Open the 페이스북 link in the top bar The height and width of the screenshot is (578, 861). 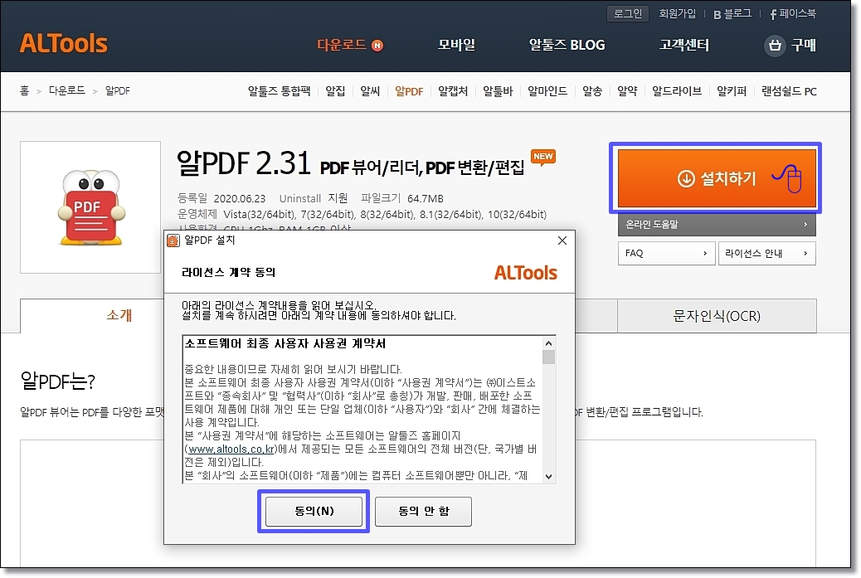(x=797, y=14)
